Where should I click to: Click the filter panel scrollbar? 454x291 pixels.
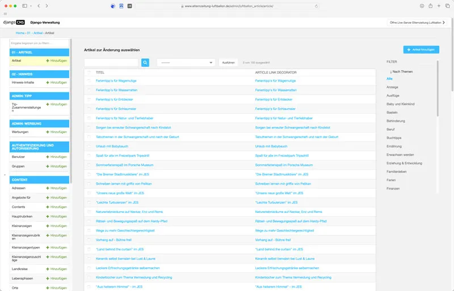(438, 88)
